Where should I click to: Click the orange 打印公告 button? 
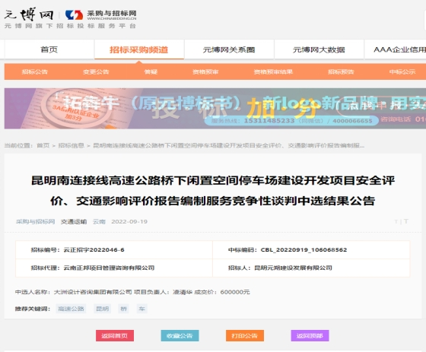coord(245,336)
